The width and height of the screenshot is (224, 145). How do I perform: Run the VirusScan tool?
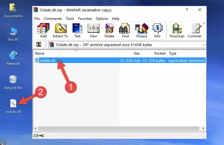(177, 31)
